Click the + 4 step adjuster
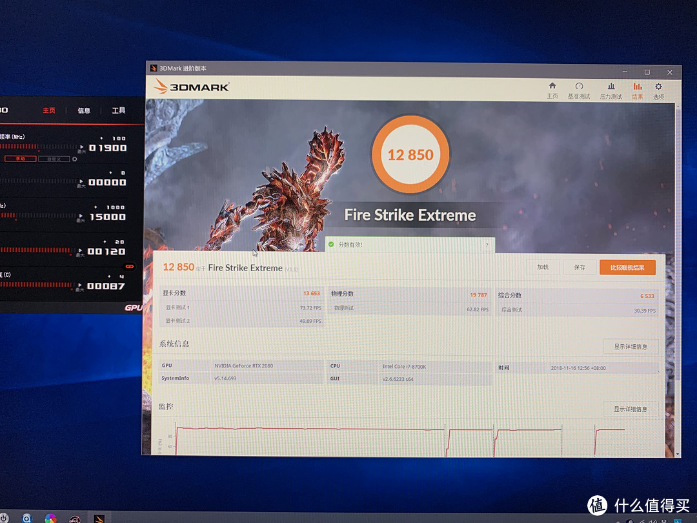The width and height of the screenshot is (697, 523). 116,276
